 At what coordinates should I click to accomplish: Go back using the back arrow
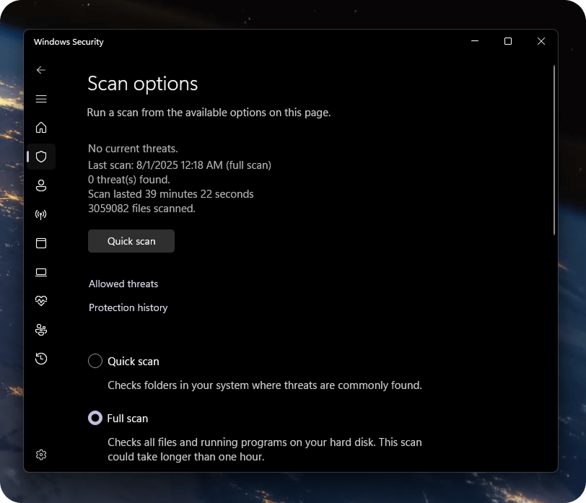41,70
